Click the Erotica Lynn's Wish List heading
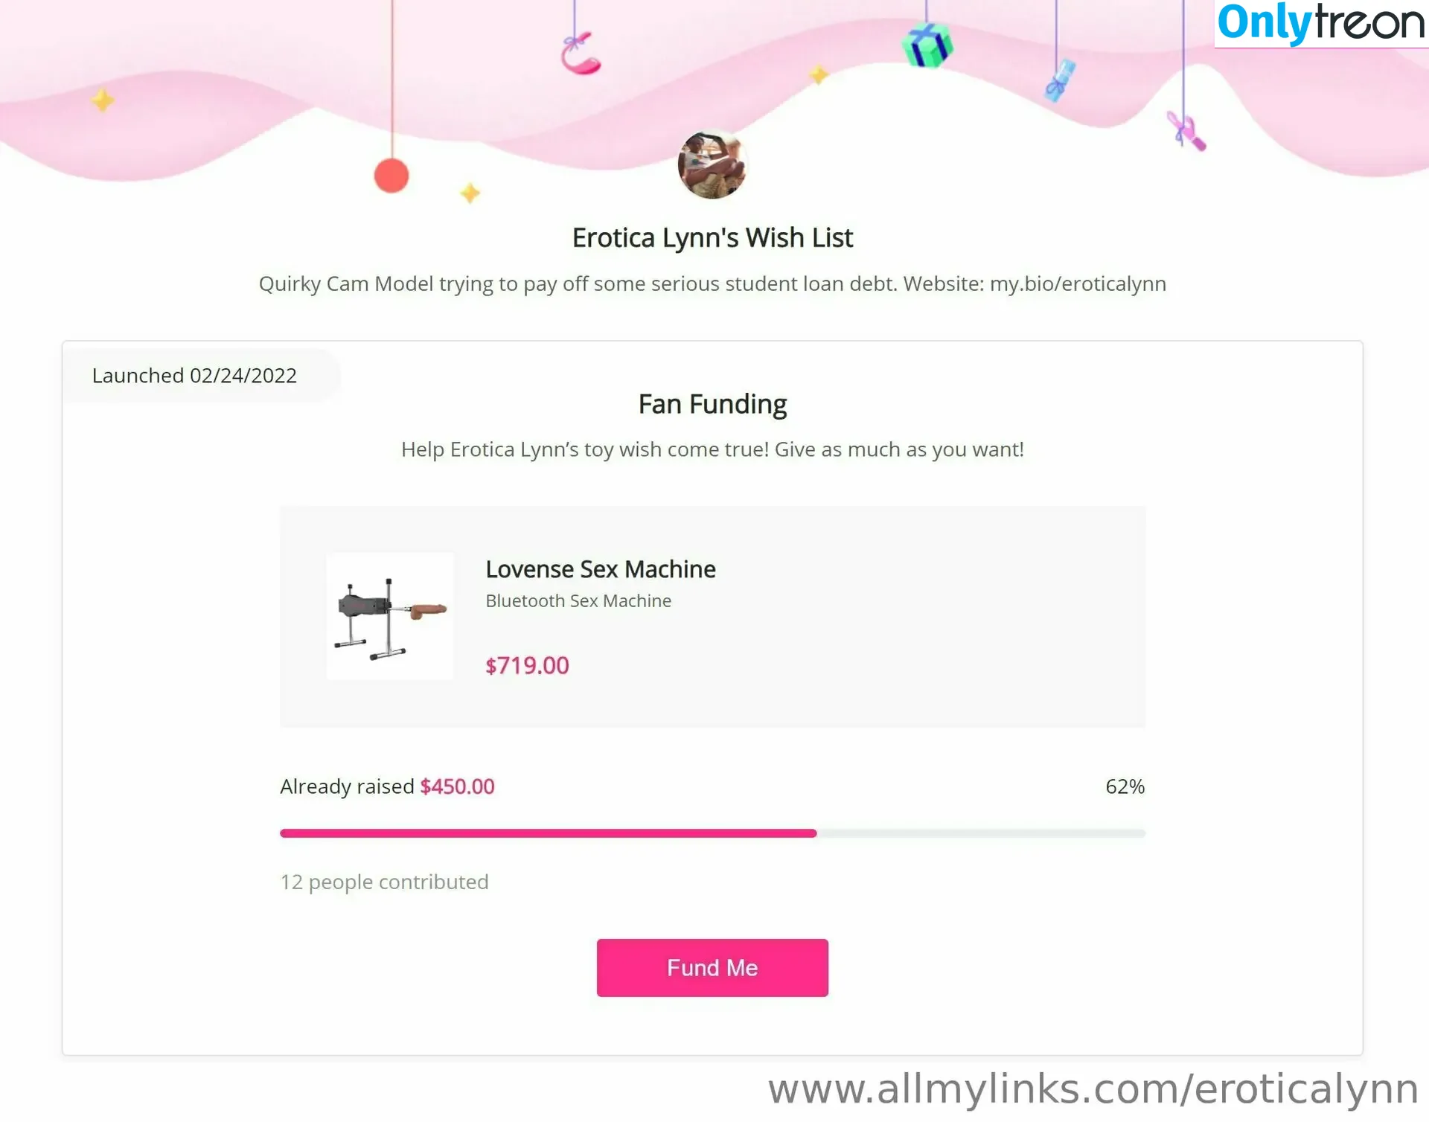 (712, 238)
